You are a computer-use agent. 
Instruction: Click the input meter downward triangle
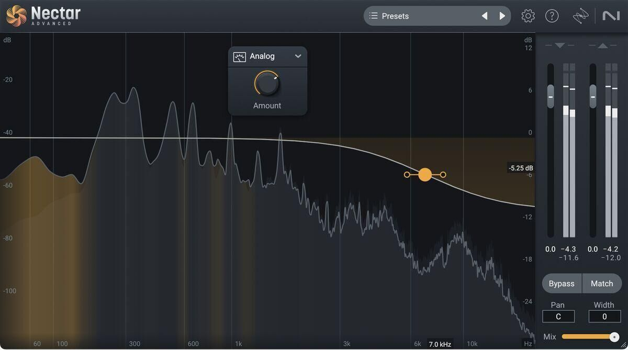coord(559,46)
